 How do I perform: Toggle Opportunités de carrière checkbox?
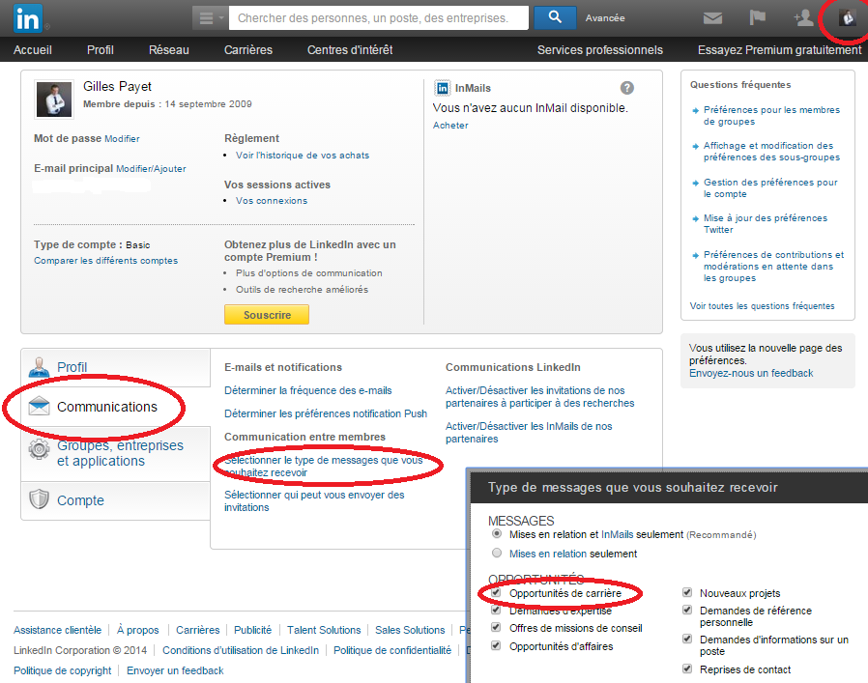[x=496, y=593]
